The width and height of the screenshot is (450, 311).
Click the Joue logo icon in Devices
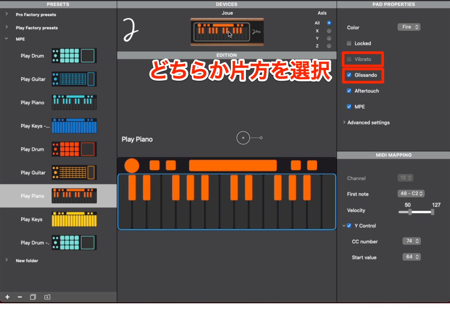point(131,30)
